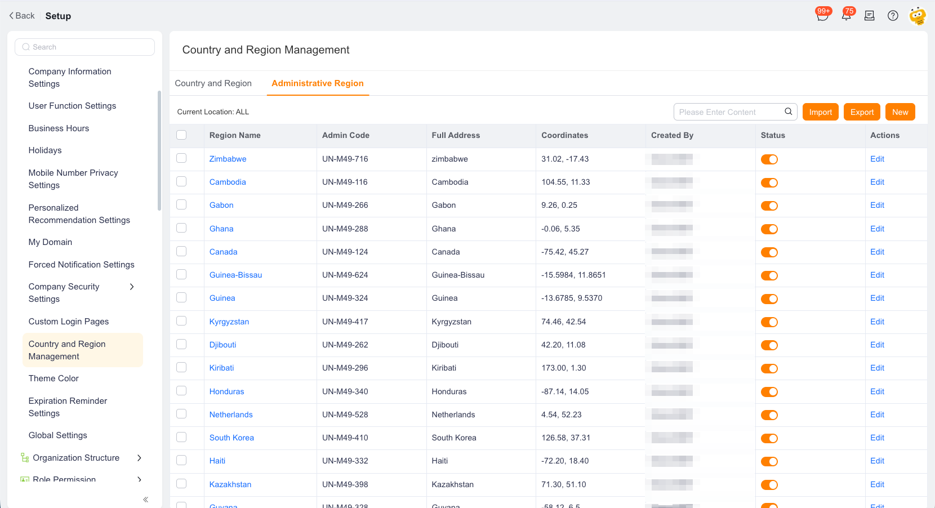The width and height of the screenshot is (935, 508).
Task: Select the Administrative Region tab
Action: [x=318, y=83]
